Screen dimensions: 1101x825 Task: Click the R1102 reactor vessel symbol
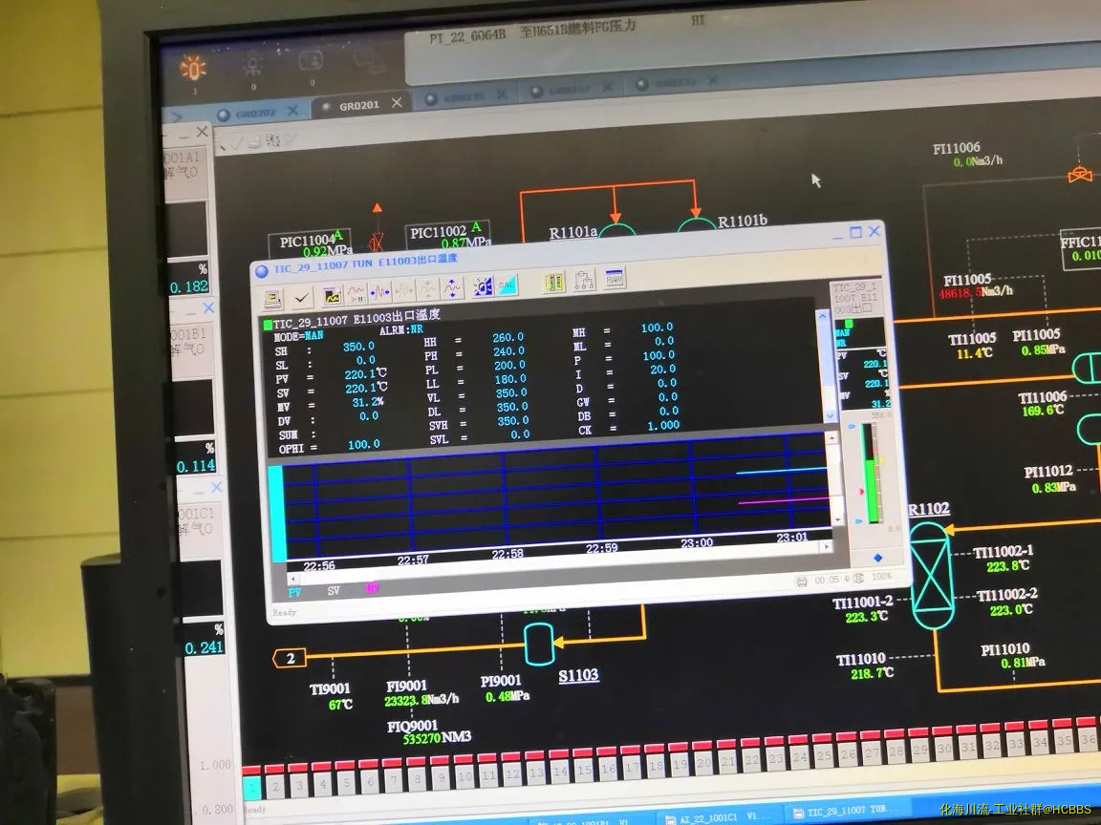932,575
